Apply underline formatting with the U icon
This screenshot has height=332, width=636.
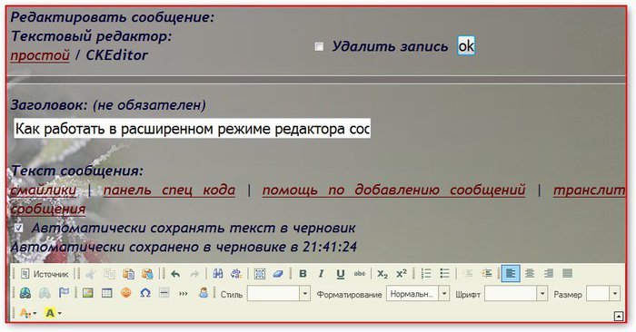pyautogui.click(x=341, y=274)
